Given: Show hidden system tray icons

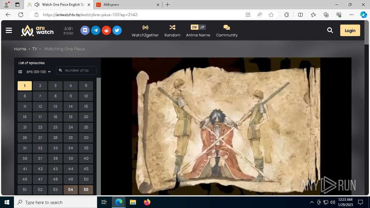Looking at the screenshot, I should (x=312, y=202).
